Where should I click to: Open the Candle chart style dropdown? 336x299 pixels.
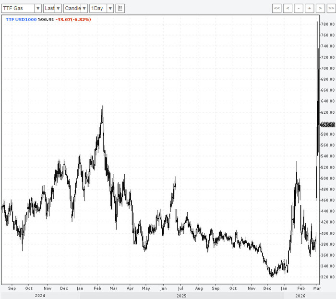pyautogui.click(x=75, y=8)
